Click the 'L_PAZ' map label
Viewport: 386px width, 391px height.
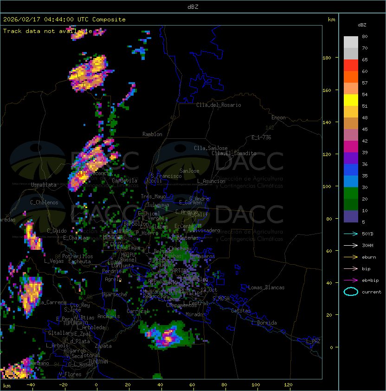(x=313, y=341)
